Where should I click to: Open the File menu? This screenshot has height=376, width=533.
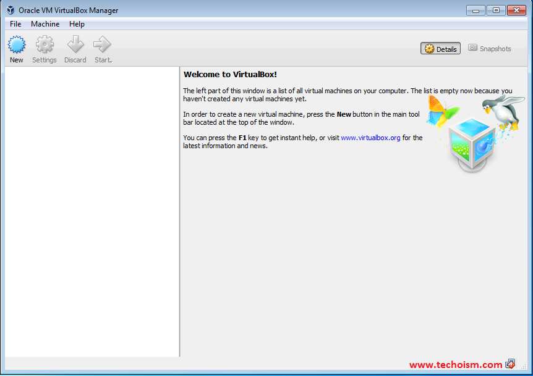pyautogui.click(x=15, y=24)
